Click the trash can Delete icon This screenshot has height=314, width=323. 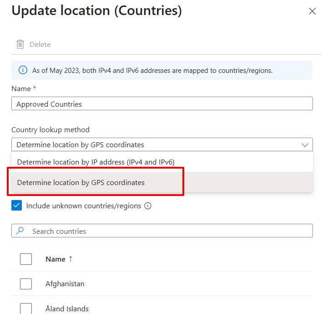coord(20,44)
